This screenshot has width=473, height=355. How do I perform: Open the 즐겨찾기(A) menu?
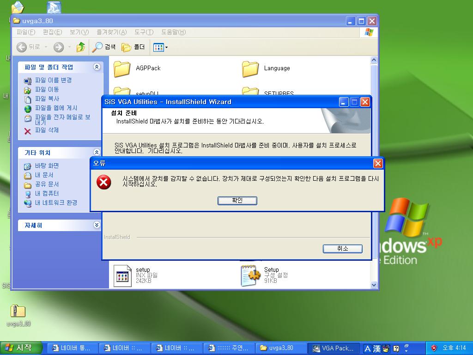point(112,32)
